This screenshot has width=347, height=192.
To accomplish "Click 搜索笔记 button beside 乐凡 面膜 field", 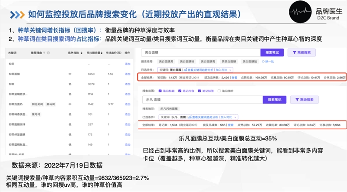I will (x=275, y=100).
